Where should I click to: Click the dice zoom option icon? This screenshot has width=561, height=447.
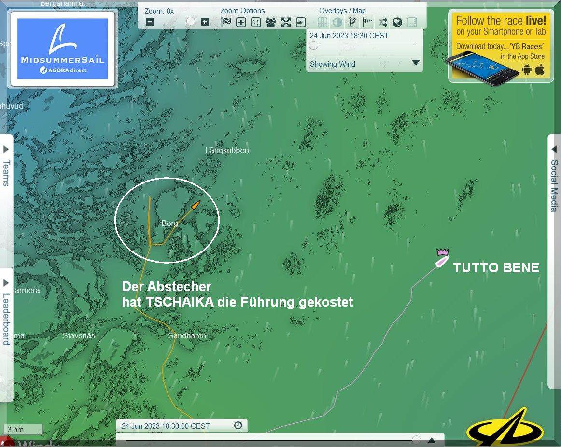[256, 22]
